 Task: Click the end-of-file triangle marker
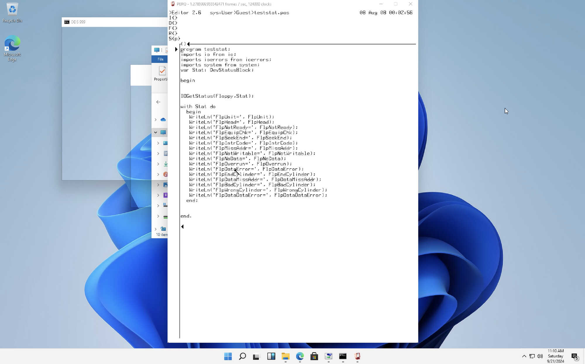pos(182,227)
